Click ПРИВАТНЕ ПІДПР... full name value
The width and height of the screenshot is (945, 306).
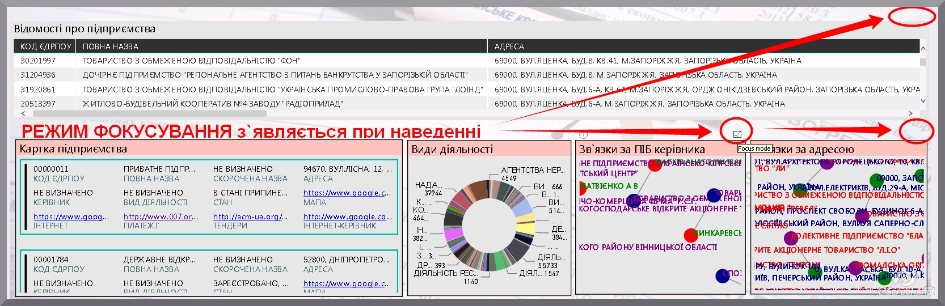pyautogui.click(x=159, y=169)
